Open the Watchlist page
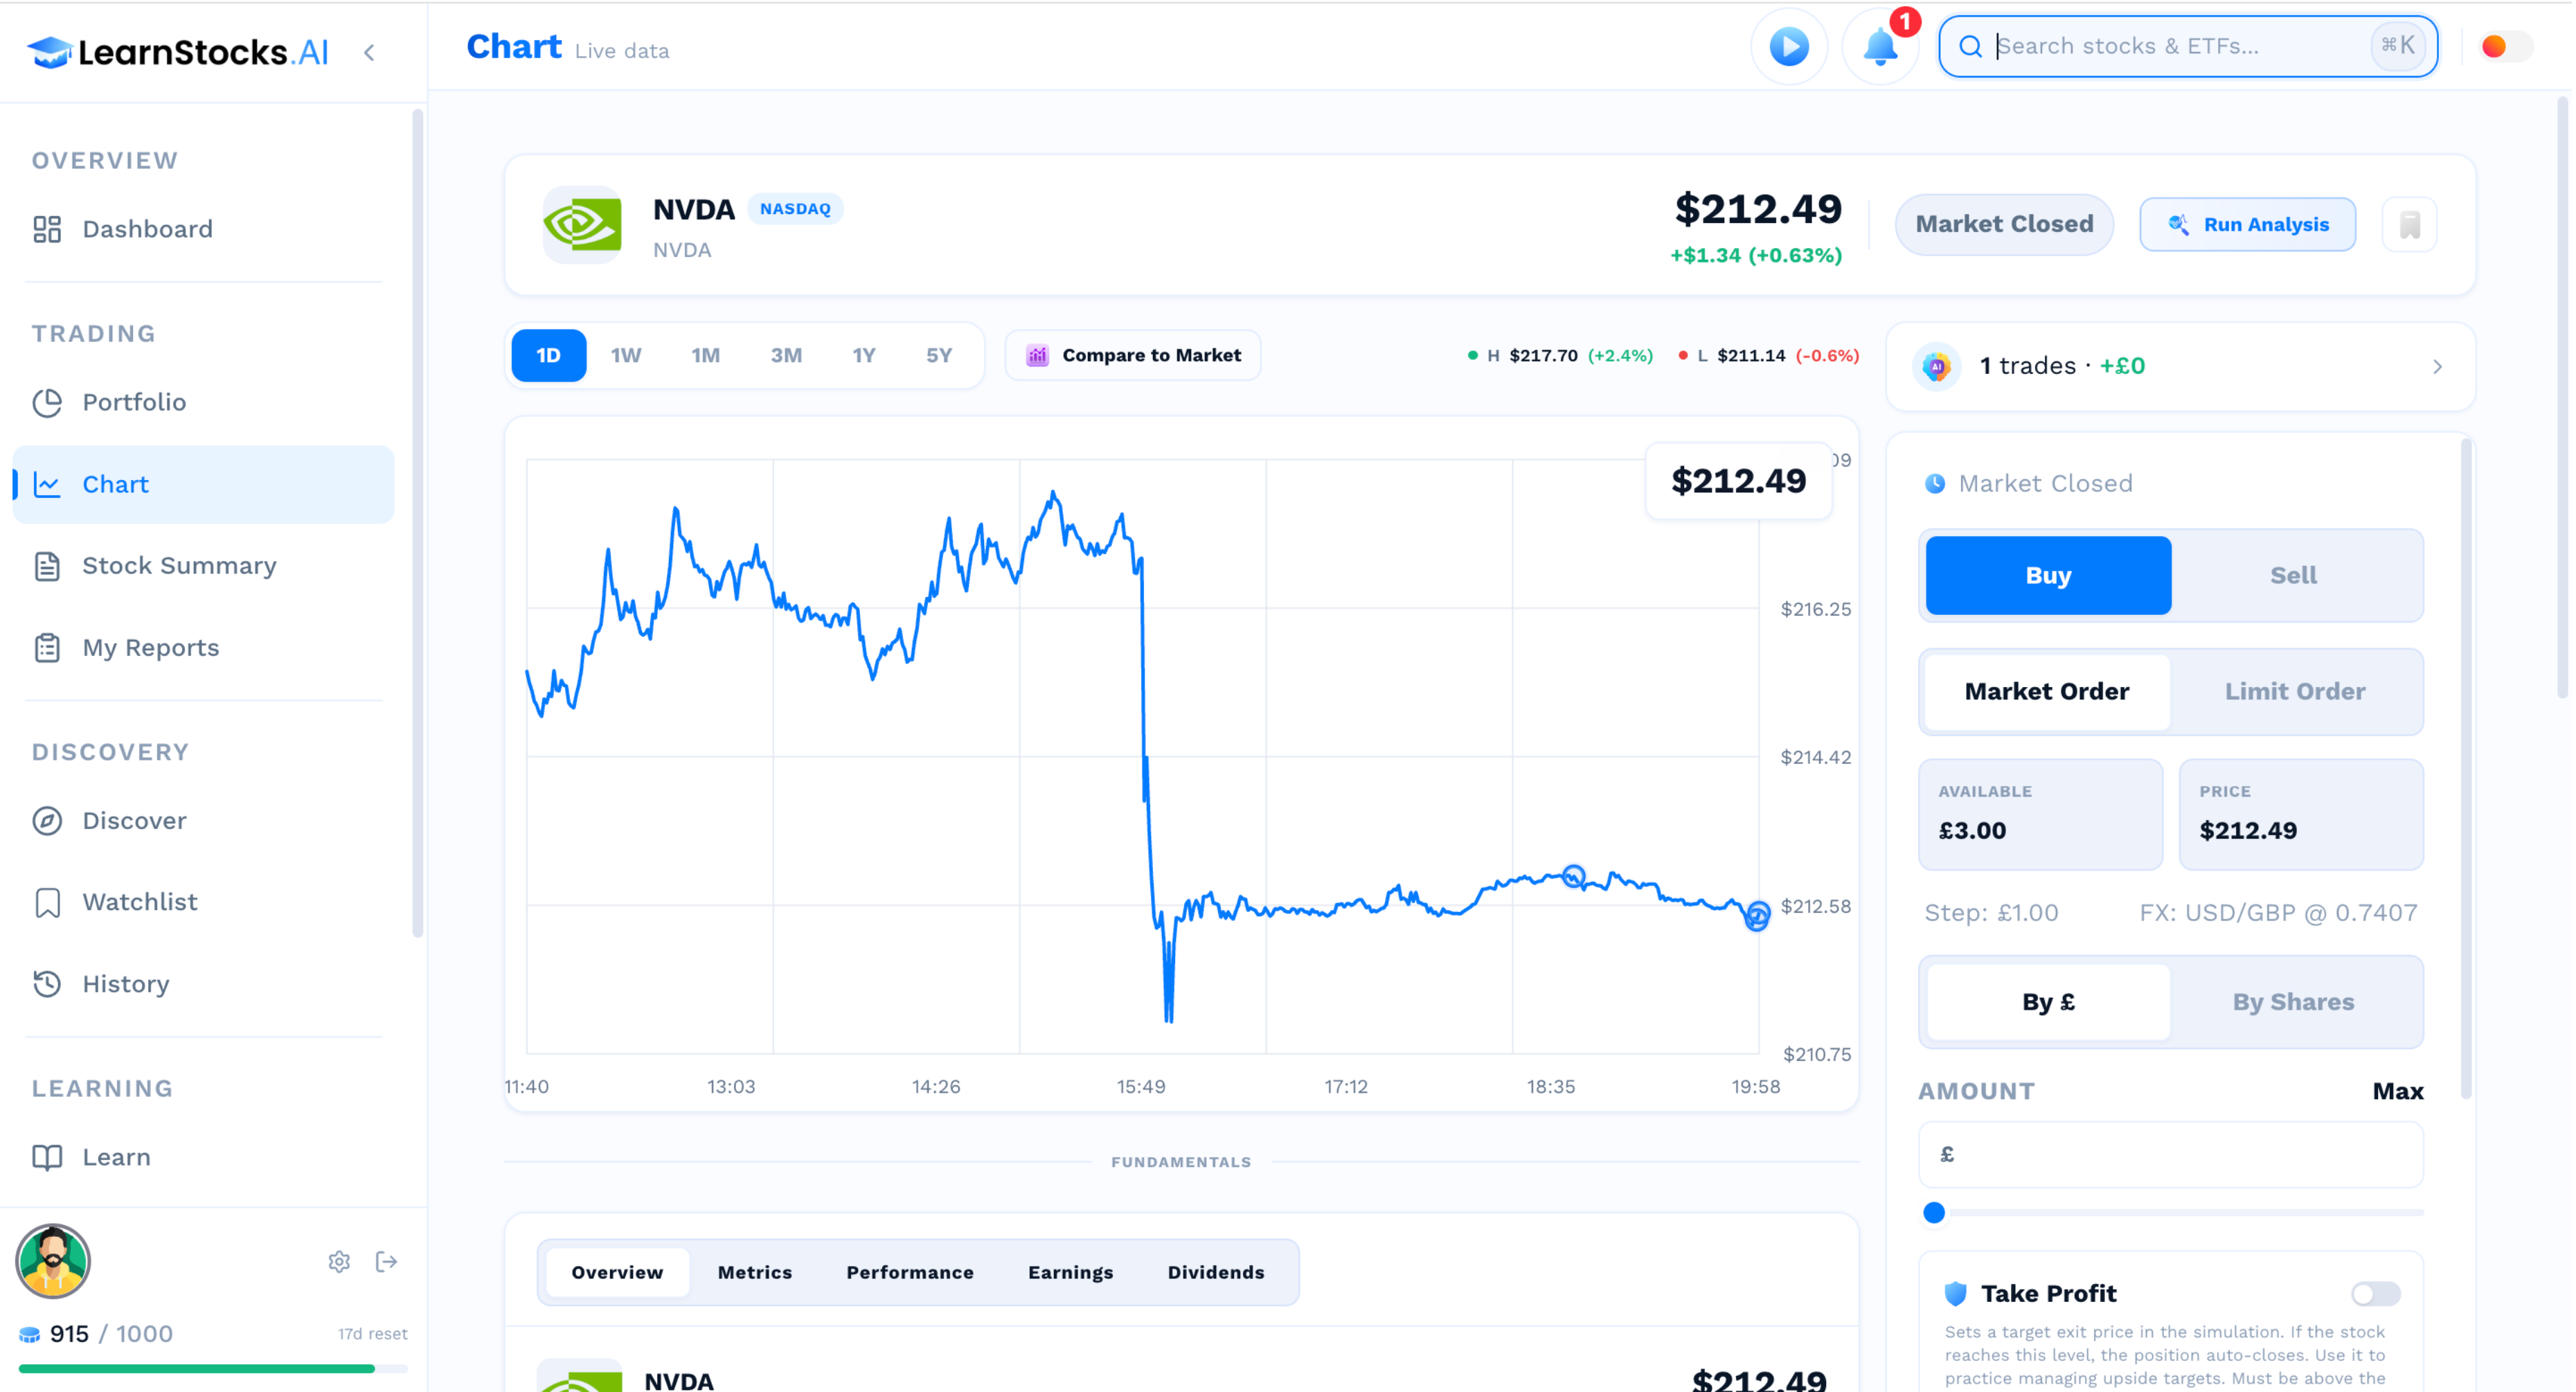 tap(203, 902)
